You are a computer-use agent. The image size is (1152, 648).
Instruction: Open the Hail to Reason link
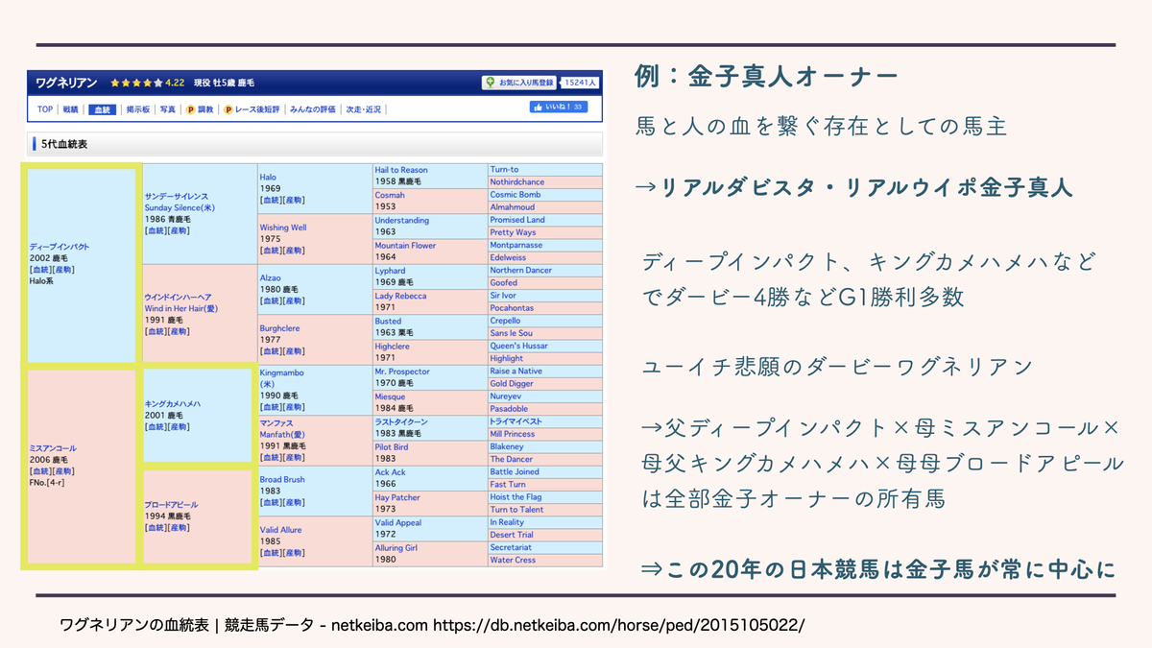click(x=401, y=170)
